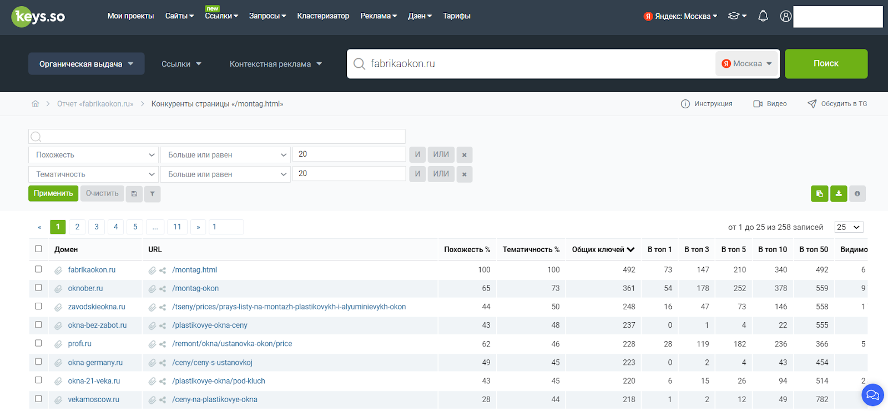Click the Похожесть value field with 20
The image size is (888, 411).
(x=349, y=154)
